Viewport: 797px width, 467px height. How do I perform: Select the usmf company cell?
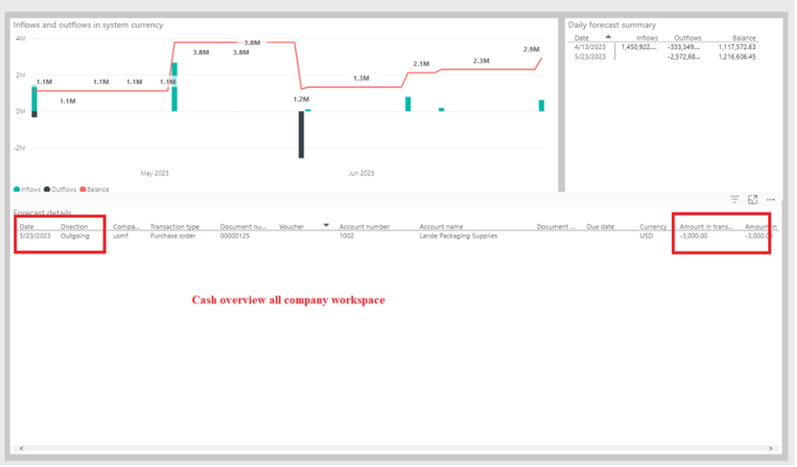(121, 235)
